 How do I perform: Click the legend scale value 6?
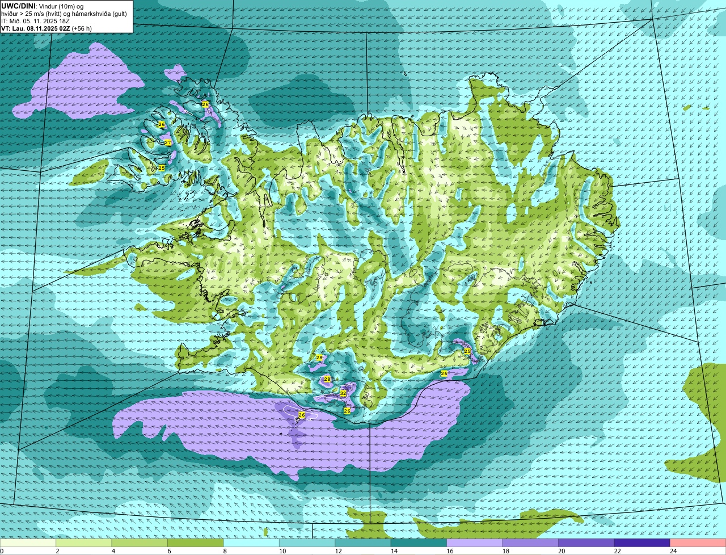click(x=168, y=551)
